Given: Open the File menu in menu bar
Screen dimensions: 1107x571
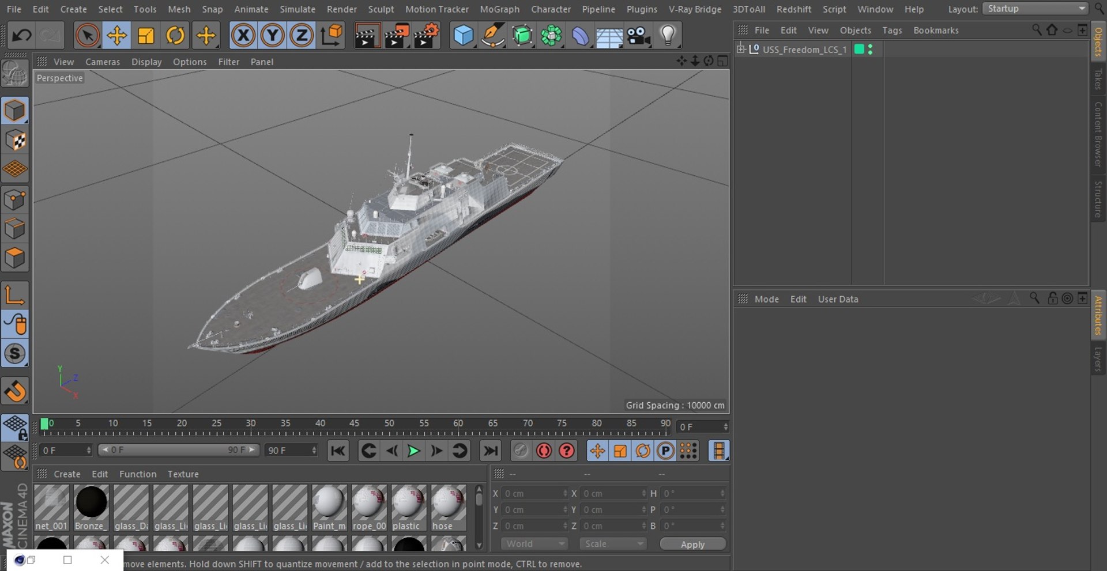Looking at the screenshot, I should (x=14, y=9).
